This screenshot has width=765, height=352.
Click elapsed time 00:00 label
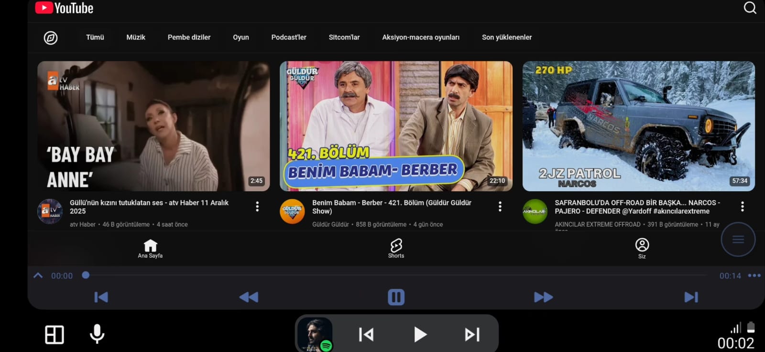coord(62,276)
